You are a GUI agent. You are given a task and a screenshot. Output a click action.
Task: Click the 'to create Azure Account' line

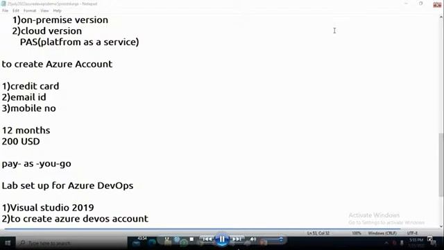57,64
